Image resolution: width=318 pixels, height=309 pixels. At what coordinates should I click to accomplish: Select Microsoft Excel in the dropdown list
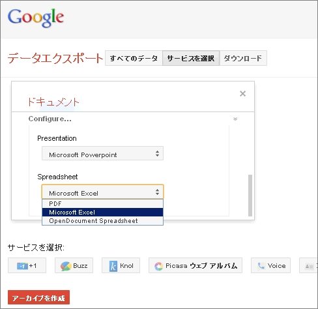click(102, 213)
